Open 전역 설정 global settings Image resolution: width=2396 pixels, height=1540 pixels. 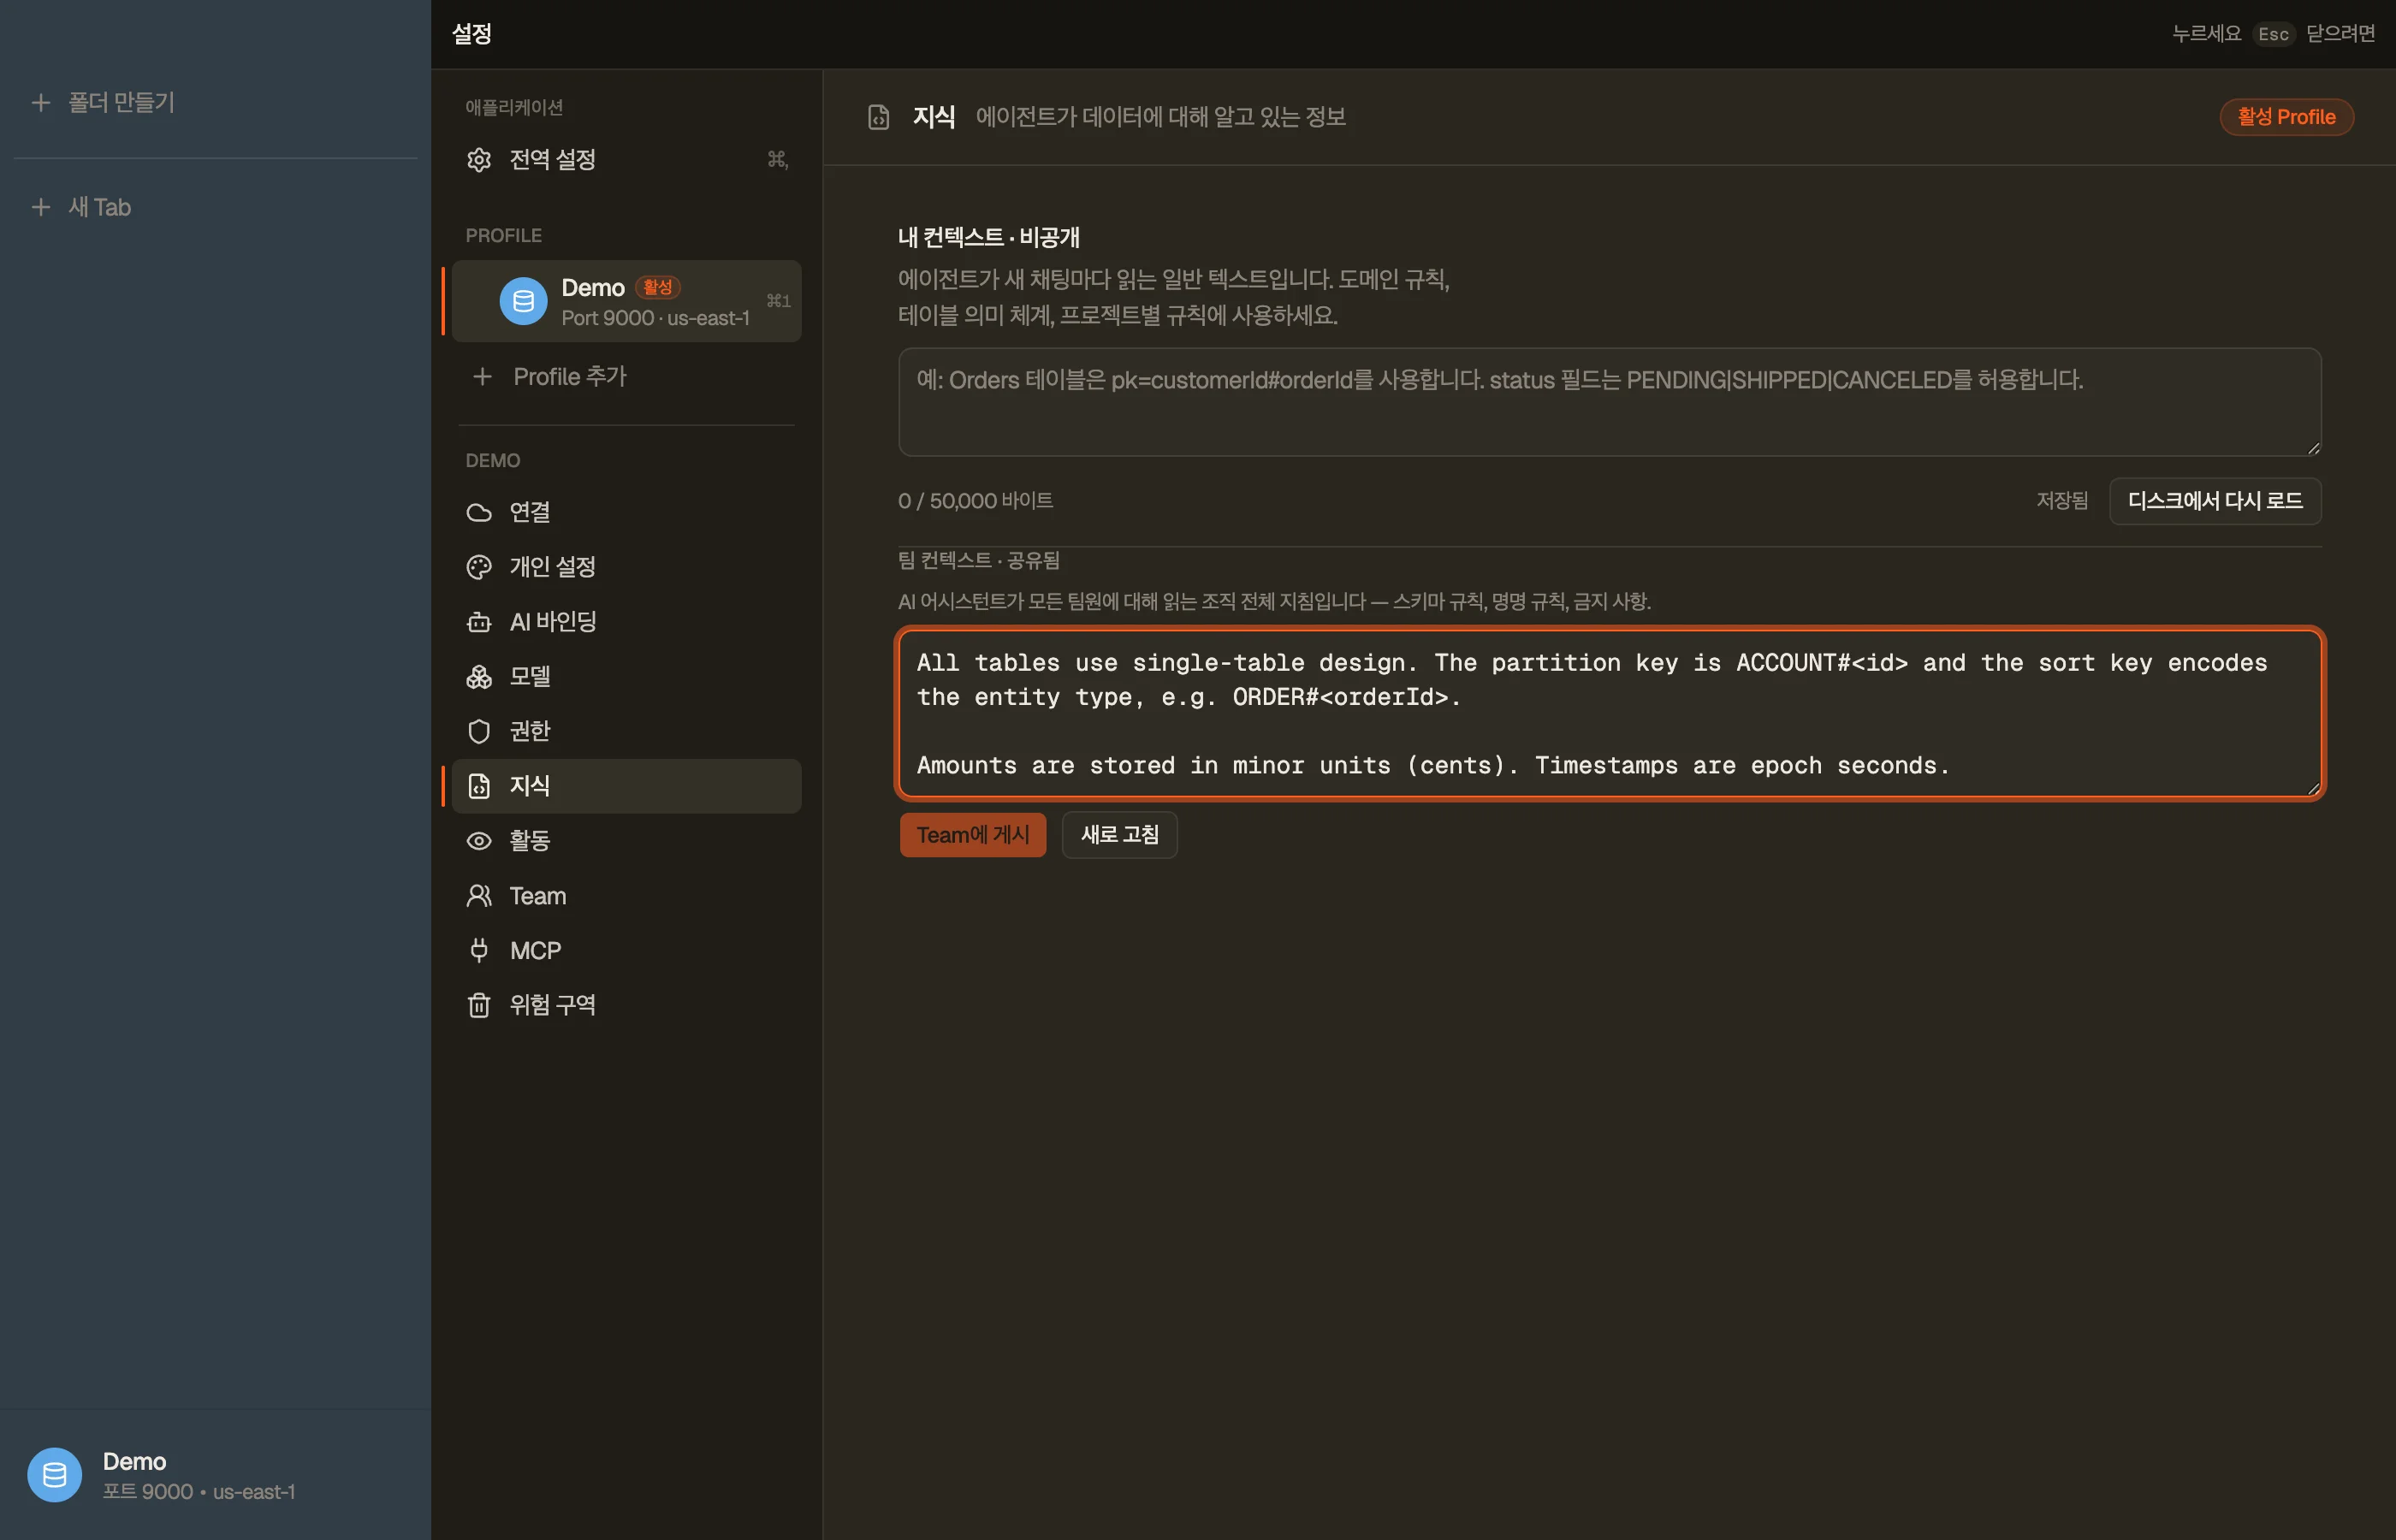coord(627,160)
